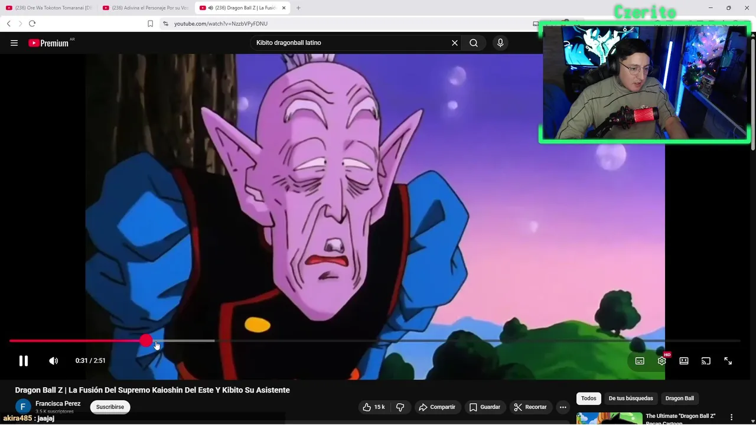
Task: Click the red progress bar scrubber
Action: [x=146, y=341]
